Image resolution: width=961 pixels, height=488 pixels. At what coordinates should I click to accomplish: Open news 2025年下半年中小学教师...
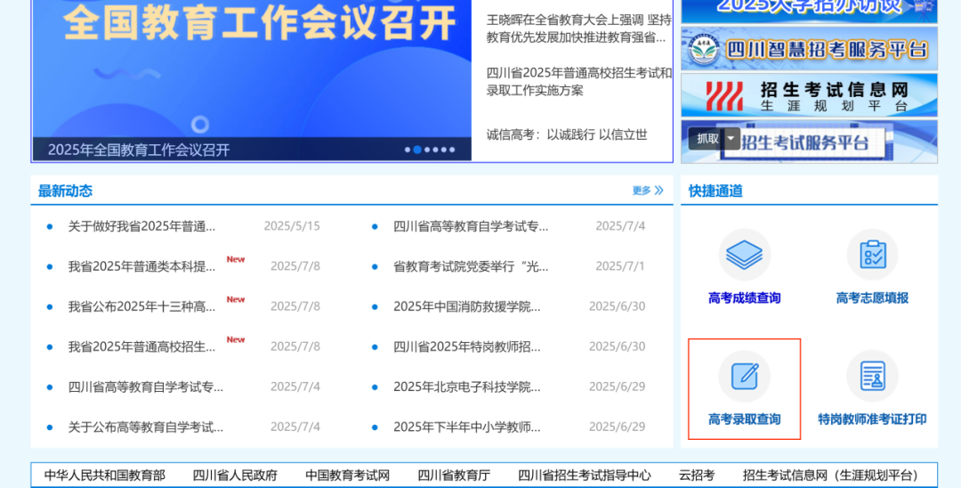pyautogui.click(x=467, y=427)
